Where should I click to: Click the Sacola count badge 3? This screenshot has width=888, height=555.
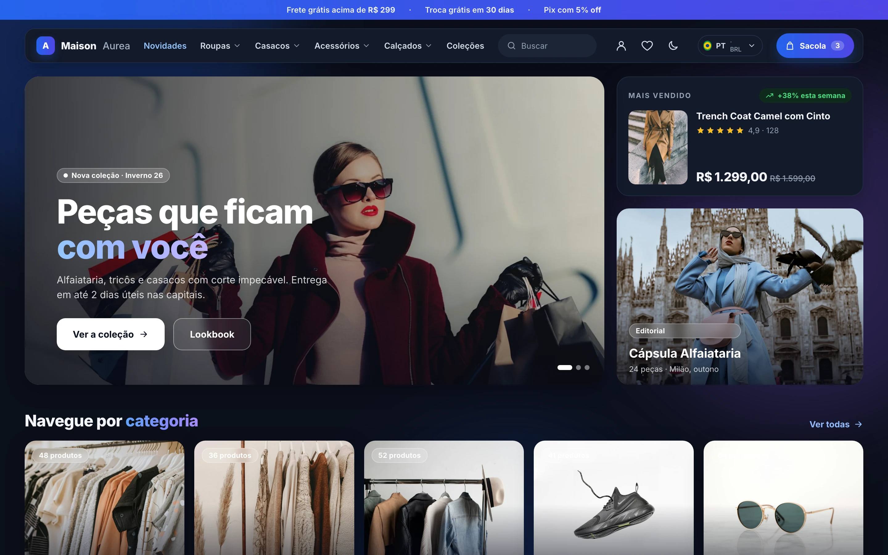click(837, 46)
